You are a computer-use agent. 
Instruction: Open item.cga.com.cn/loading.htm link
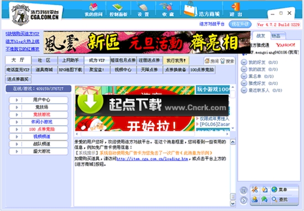pos(152,159)
